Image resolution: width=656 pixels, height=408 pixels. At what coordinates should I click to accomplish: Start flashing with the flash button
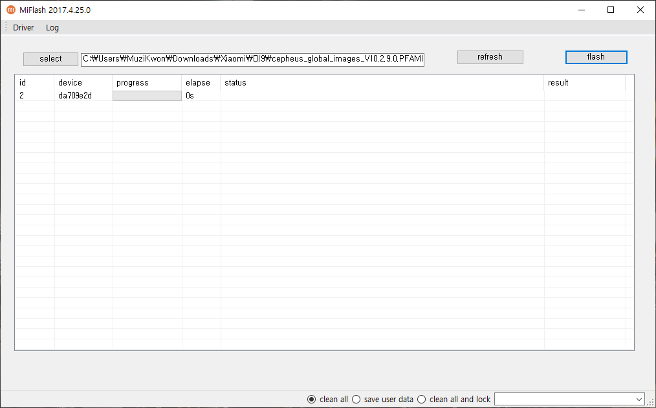pyautogui.click(x=596, y=57)
